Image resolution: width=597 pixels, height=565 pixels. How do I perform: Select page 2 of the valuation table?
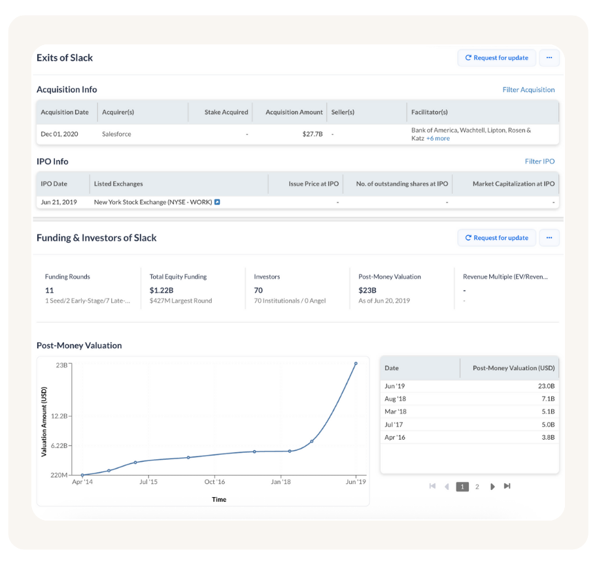point(477,486)
